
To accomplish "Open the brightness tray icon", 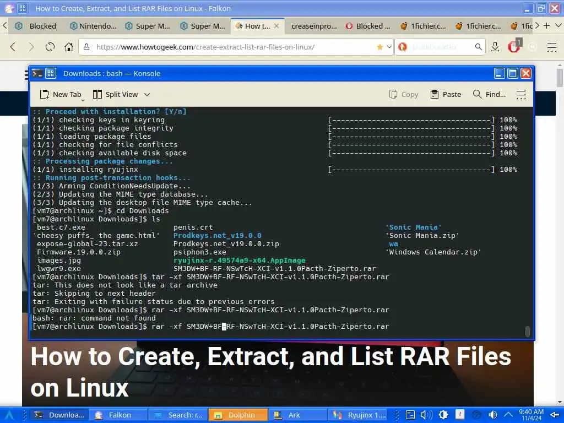I will coord(443,415).
